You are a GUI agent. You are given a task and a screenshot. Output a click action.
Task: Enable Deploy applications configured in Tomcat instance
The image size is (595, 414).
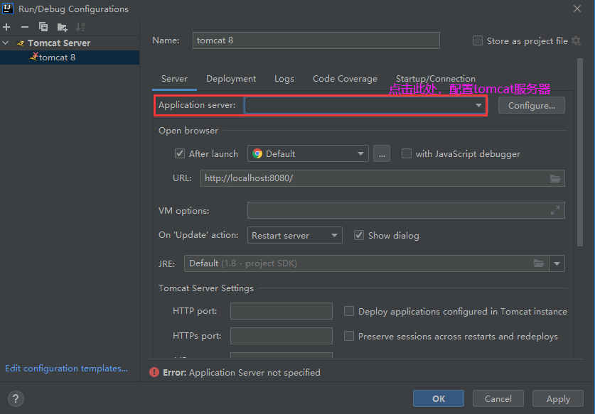(349, 311)
